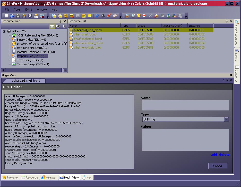This screenshot has width=241, height=187.
Task: Toggle the T sort button in Resource Tree
Action: pos(52,26)
